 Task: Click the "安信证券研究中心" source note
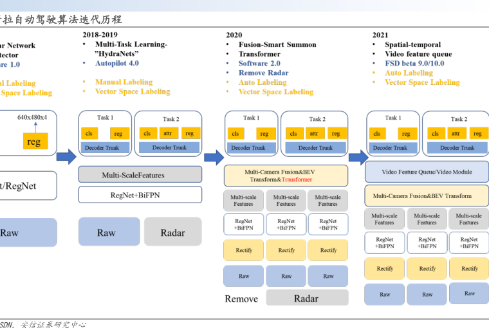point(53,325)
